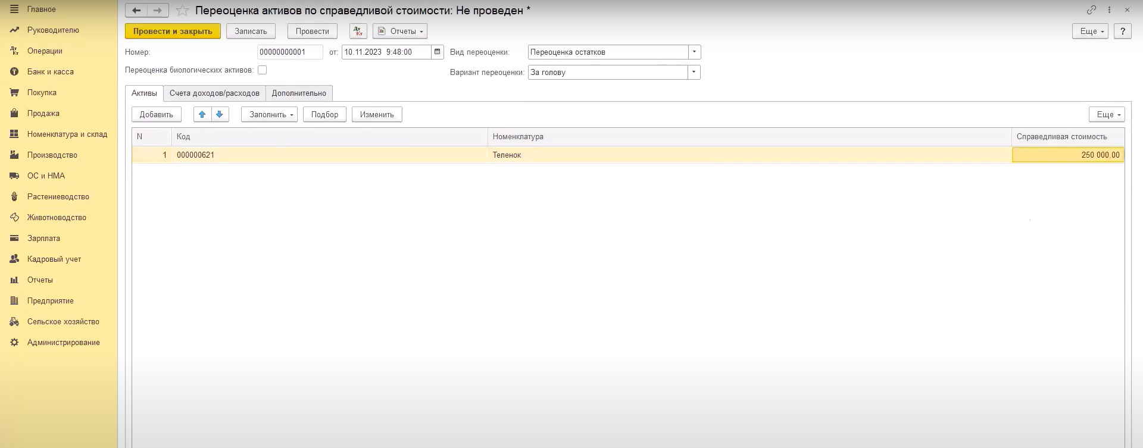Click the Руководителю chart icon in sidebar
The image size is (1143, 448).
point(14,30)
